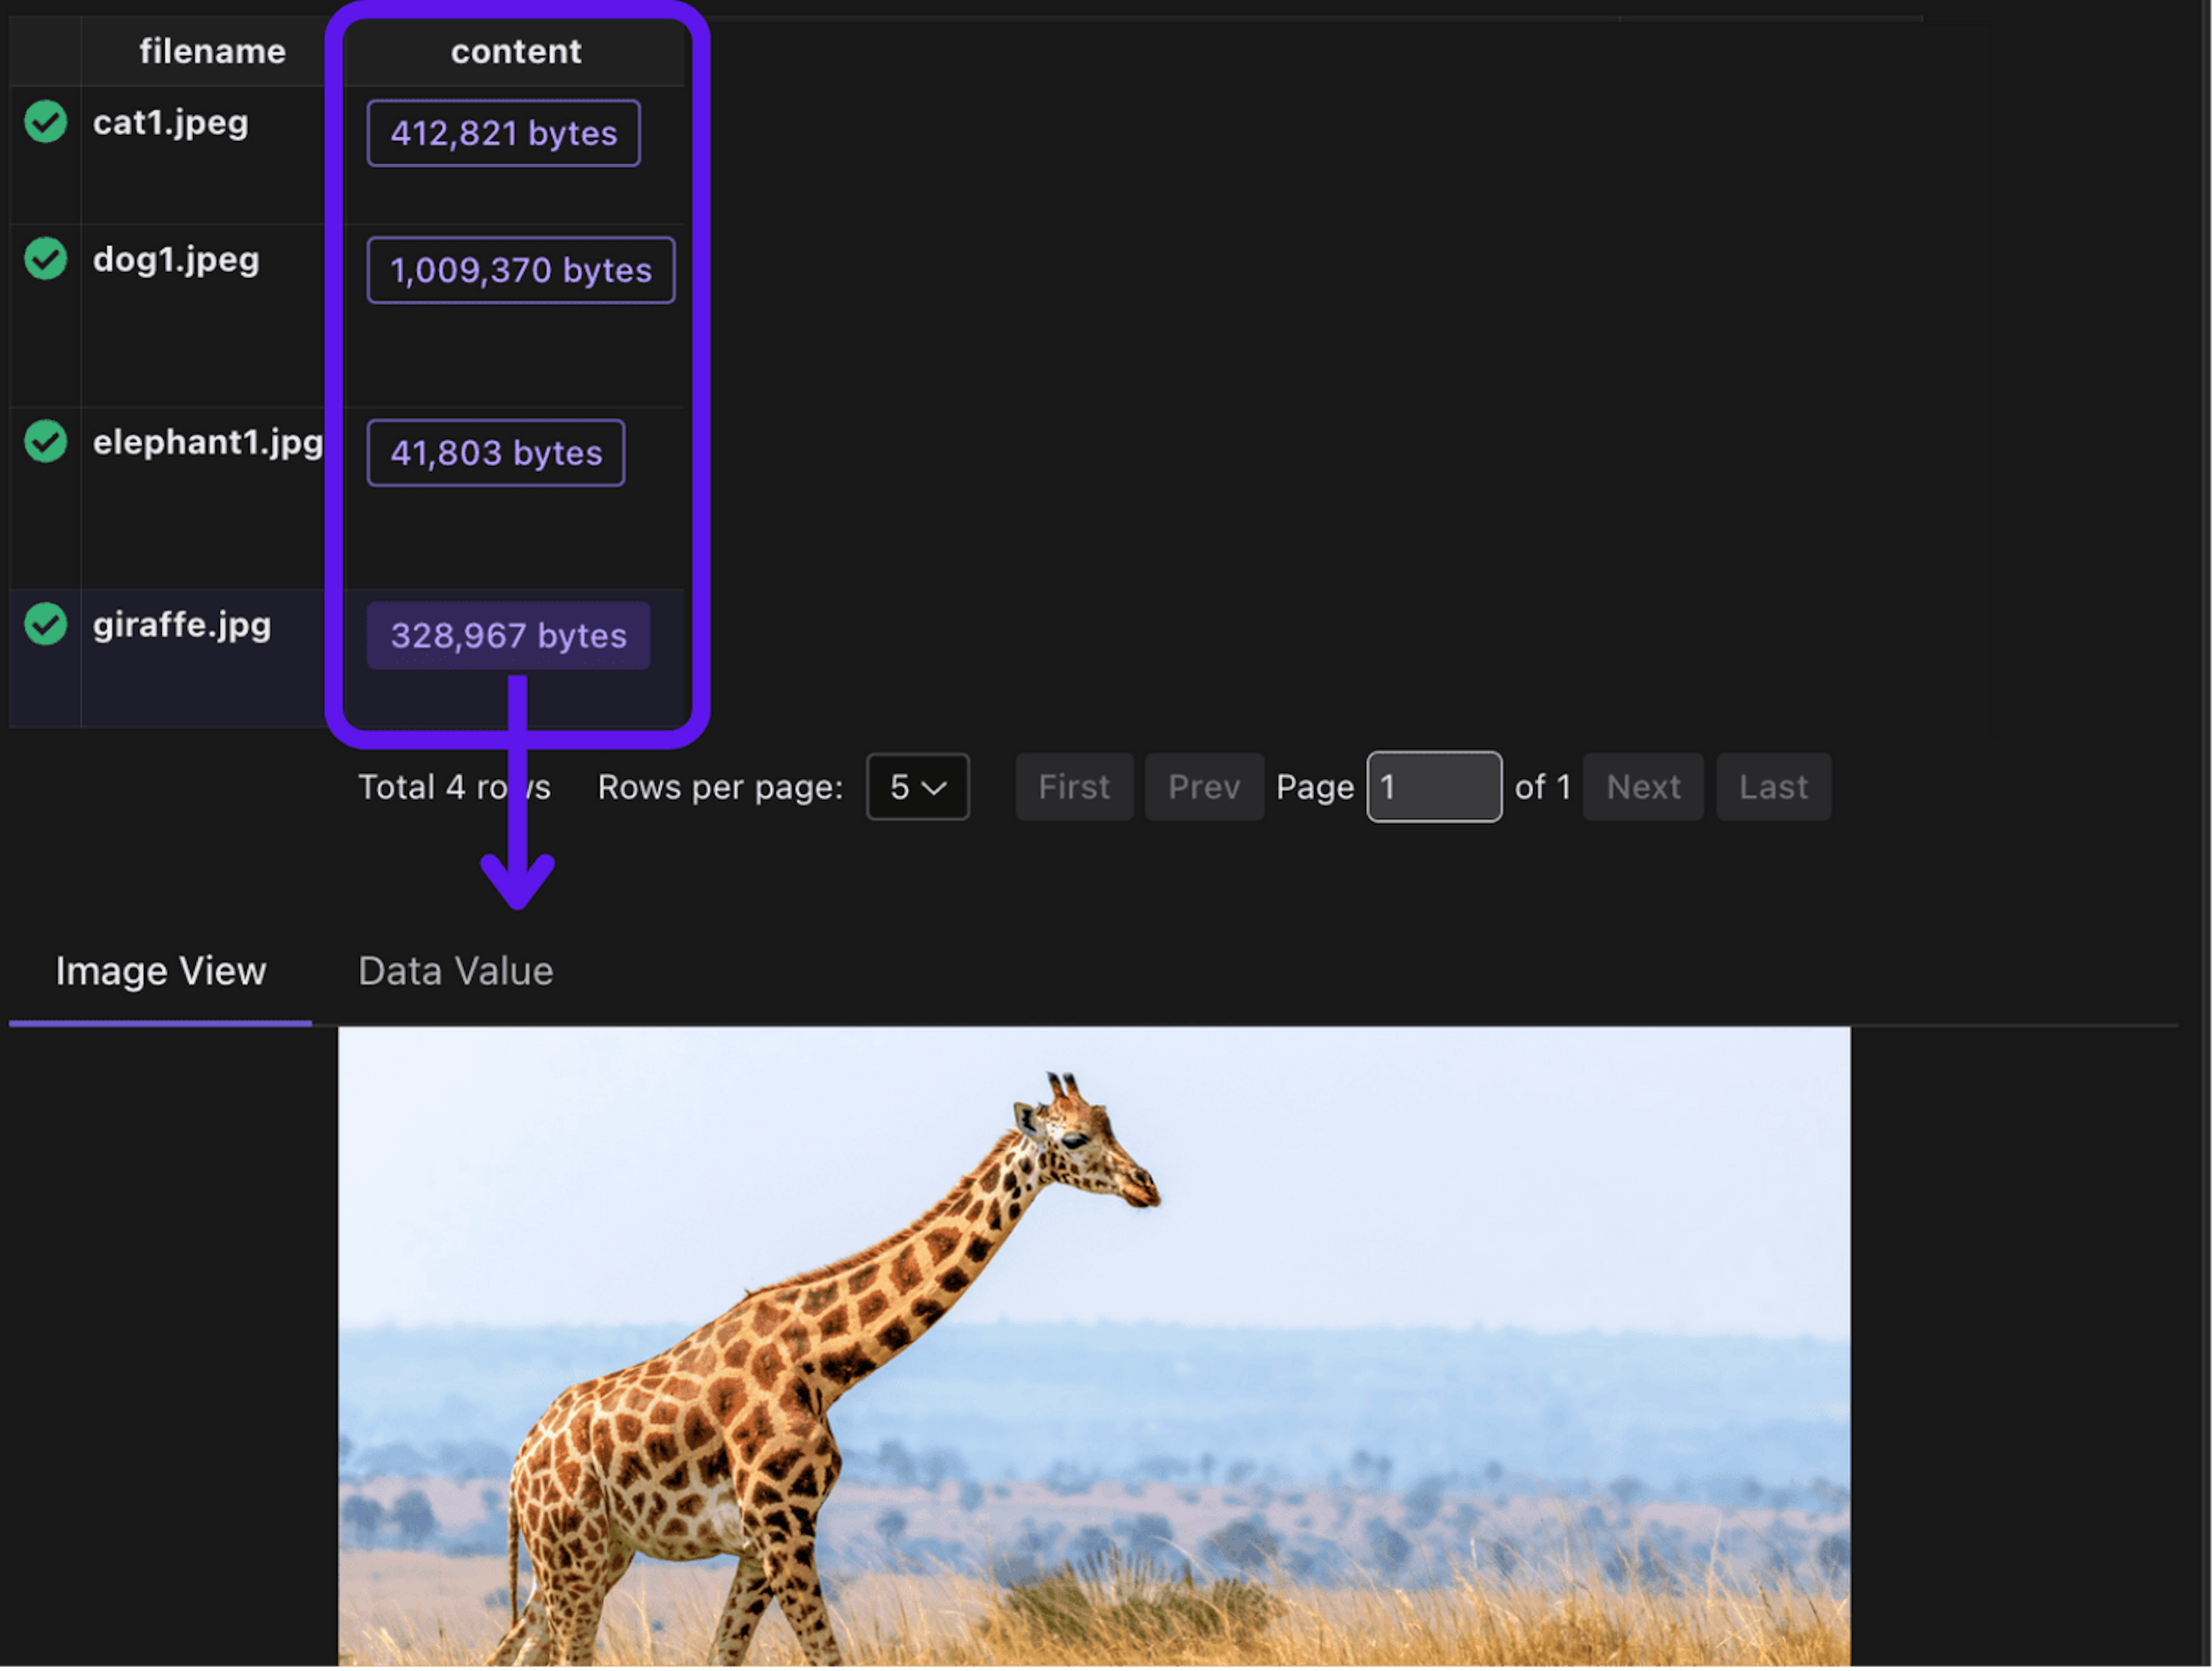Go to the Next page
Screen dimensions: 2212x1671
tap(1642, 787)
